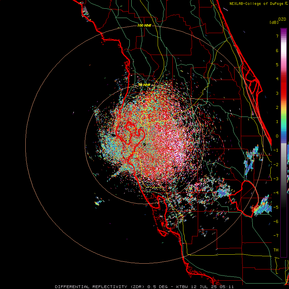Click the 7 value on the color scale
Viewport: 289px width, 289px height.
point(277,36)
